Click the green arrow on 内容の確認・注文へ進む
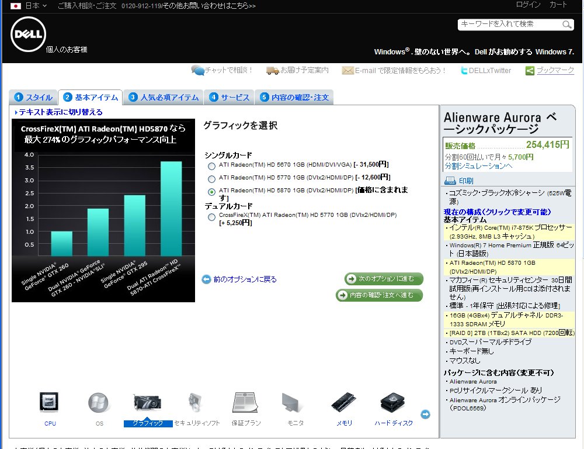The image size is (584, 449). pyautogui.click(x=342, y=295)
